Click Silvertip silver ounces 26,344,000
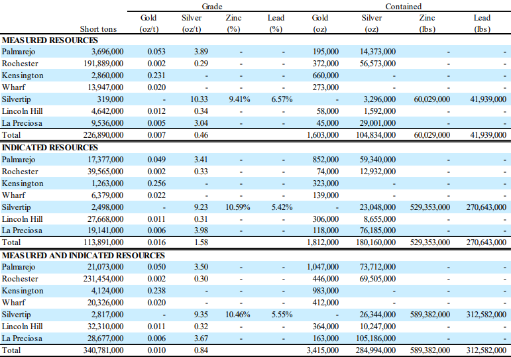511x357 pixels. coord(378,315)
